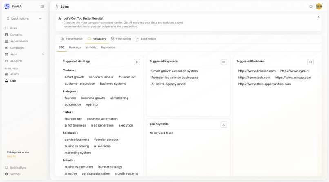Click the 'business scaling' Facebook hashtag
Viewport: 329px width, 182px height.
(x=77, y=146)
